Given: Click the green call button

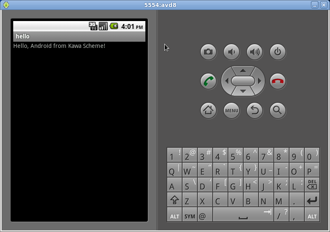Looking at the screenshot, I should 208,81.
